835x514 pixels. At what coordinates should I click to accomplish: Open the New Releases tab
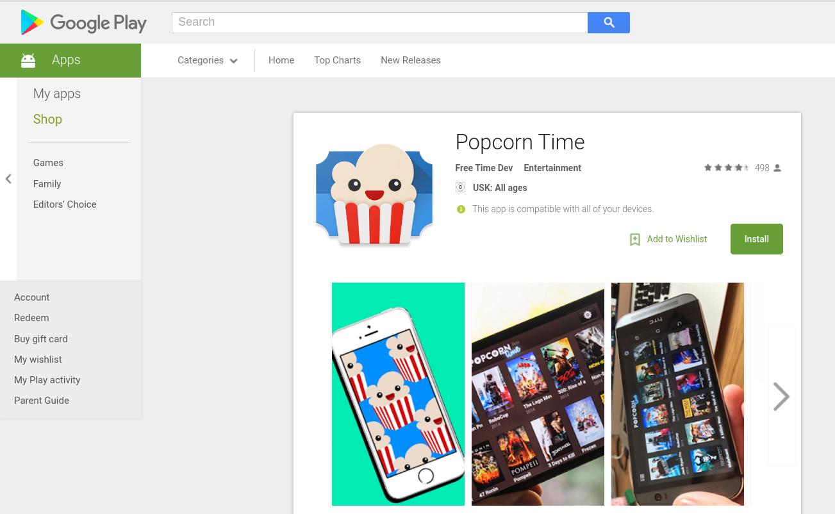coord(411,60)
